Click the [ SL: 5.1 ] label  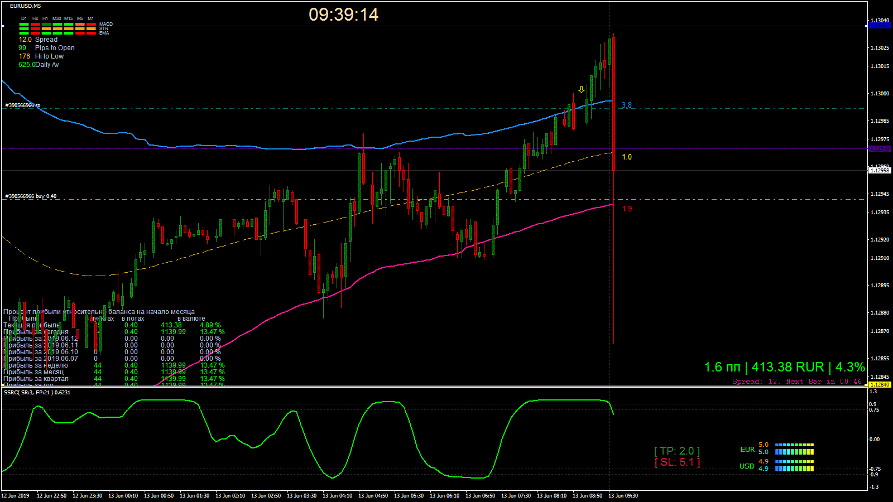pos(677,462)
